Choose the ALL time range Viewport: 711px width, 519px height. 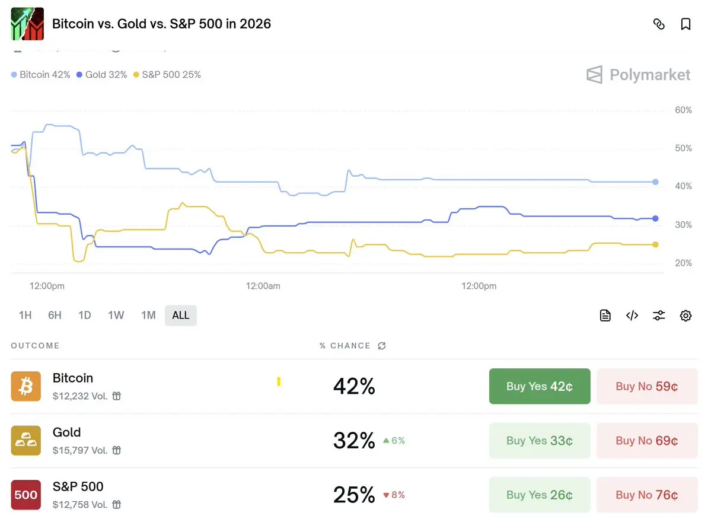[x=181, y=316]
